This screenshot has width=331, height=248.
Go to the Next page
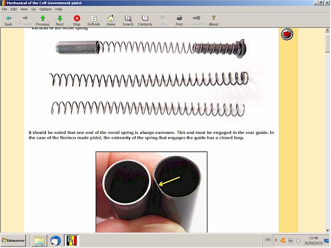tap(60, 20)
